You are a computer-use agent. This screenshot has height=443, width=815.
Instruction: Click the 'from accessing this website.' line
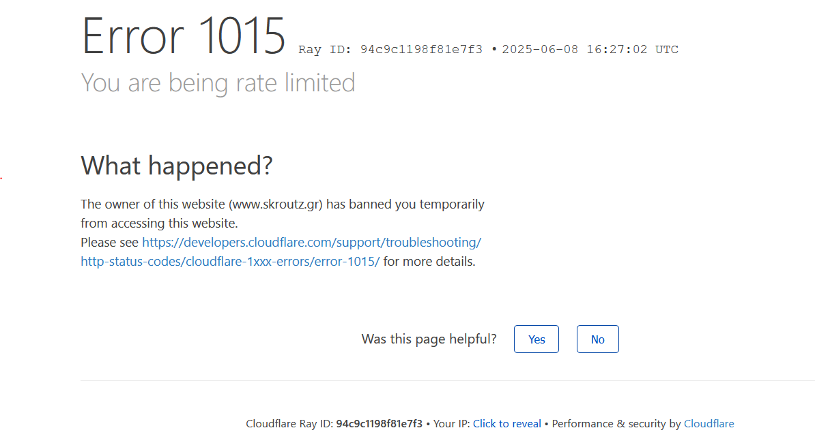[159, 224]
